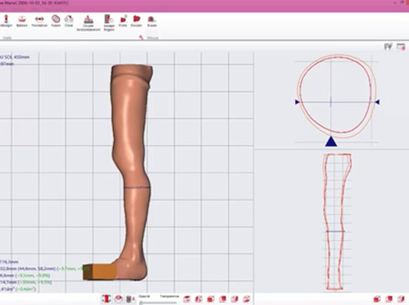Open the Lissage Région tool
Image resolution: width=409 pixels, height=305 pixels.
[109, 23]
